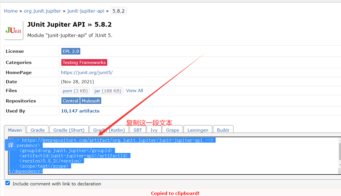Click the Copied to clipboard! message
This screenshot has width=341, height=196.
coord(175,193)
